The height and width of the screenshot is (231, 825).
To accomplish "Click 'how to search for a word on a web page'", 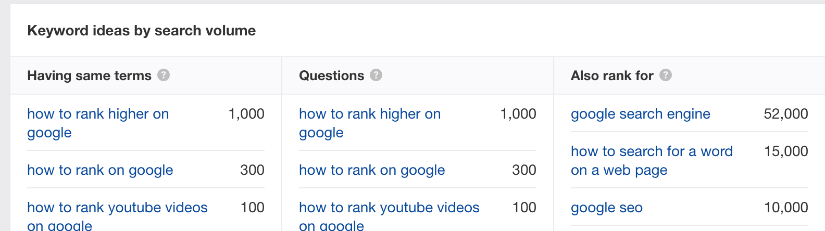I will click(x=652, y=161).
